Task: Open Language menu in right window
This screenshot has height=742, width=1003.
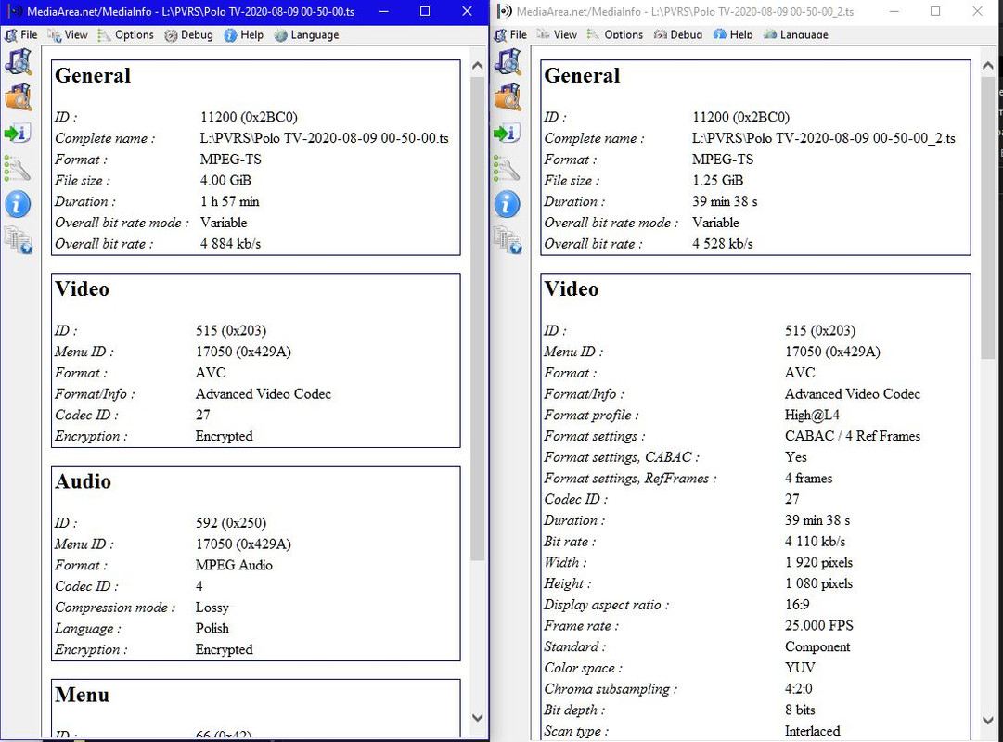Action: click(796, 34)
